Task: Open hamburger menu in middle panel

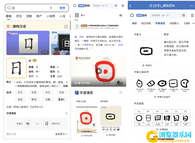Action: pyautogui.click(x=123, y=6)
